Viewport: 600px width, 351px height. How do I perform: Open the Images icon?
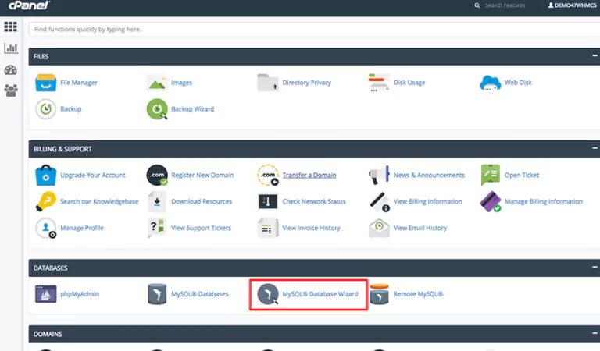[157, 83]
